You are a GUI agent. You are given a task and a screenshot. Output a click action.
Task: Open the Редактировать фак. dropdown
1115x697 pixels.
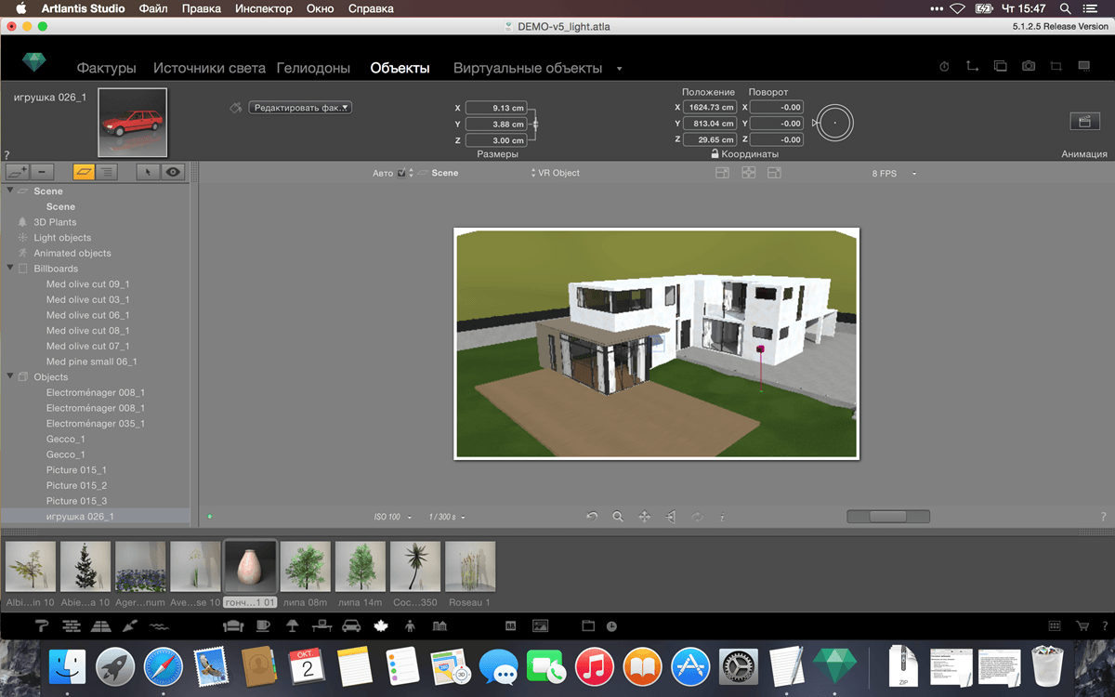tap(300, 108)
